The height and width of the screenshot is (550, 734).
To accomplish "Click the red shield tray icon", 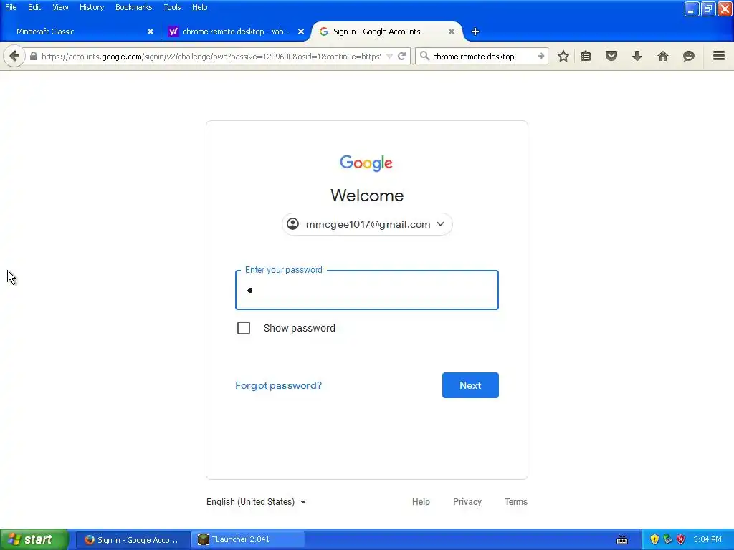I will 681,540.
